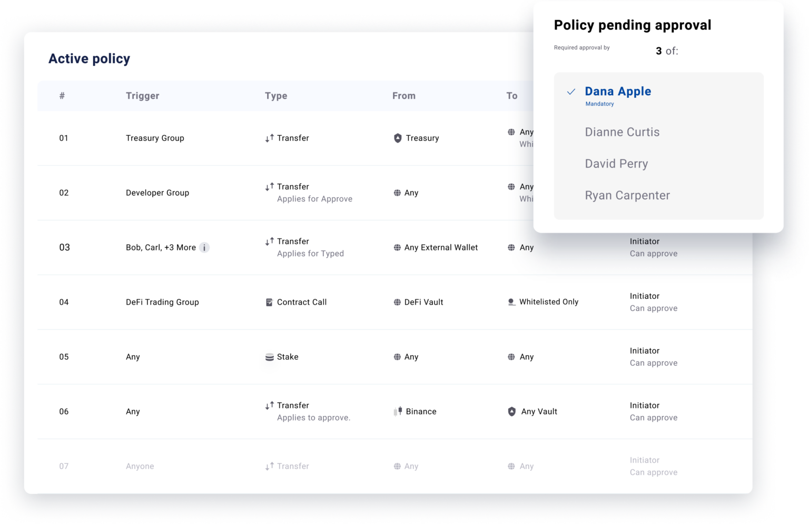Toggle approval for Dianne Curtis
This screenshot has height=524, width=809.
(622, 132)
